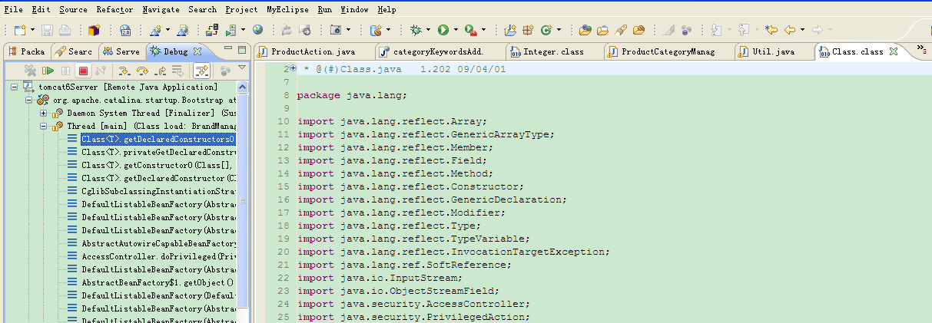Select the Class<T>.privateGetDeclaredConstructors stack frame
932x323 pixels.
pyautogui.click(x=158, y=153)
